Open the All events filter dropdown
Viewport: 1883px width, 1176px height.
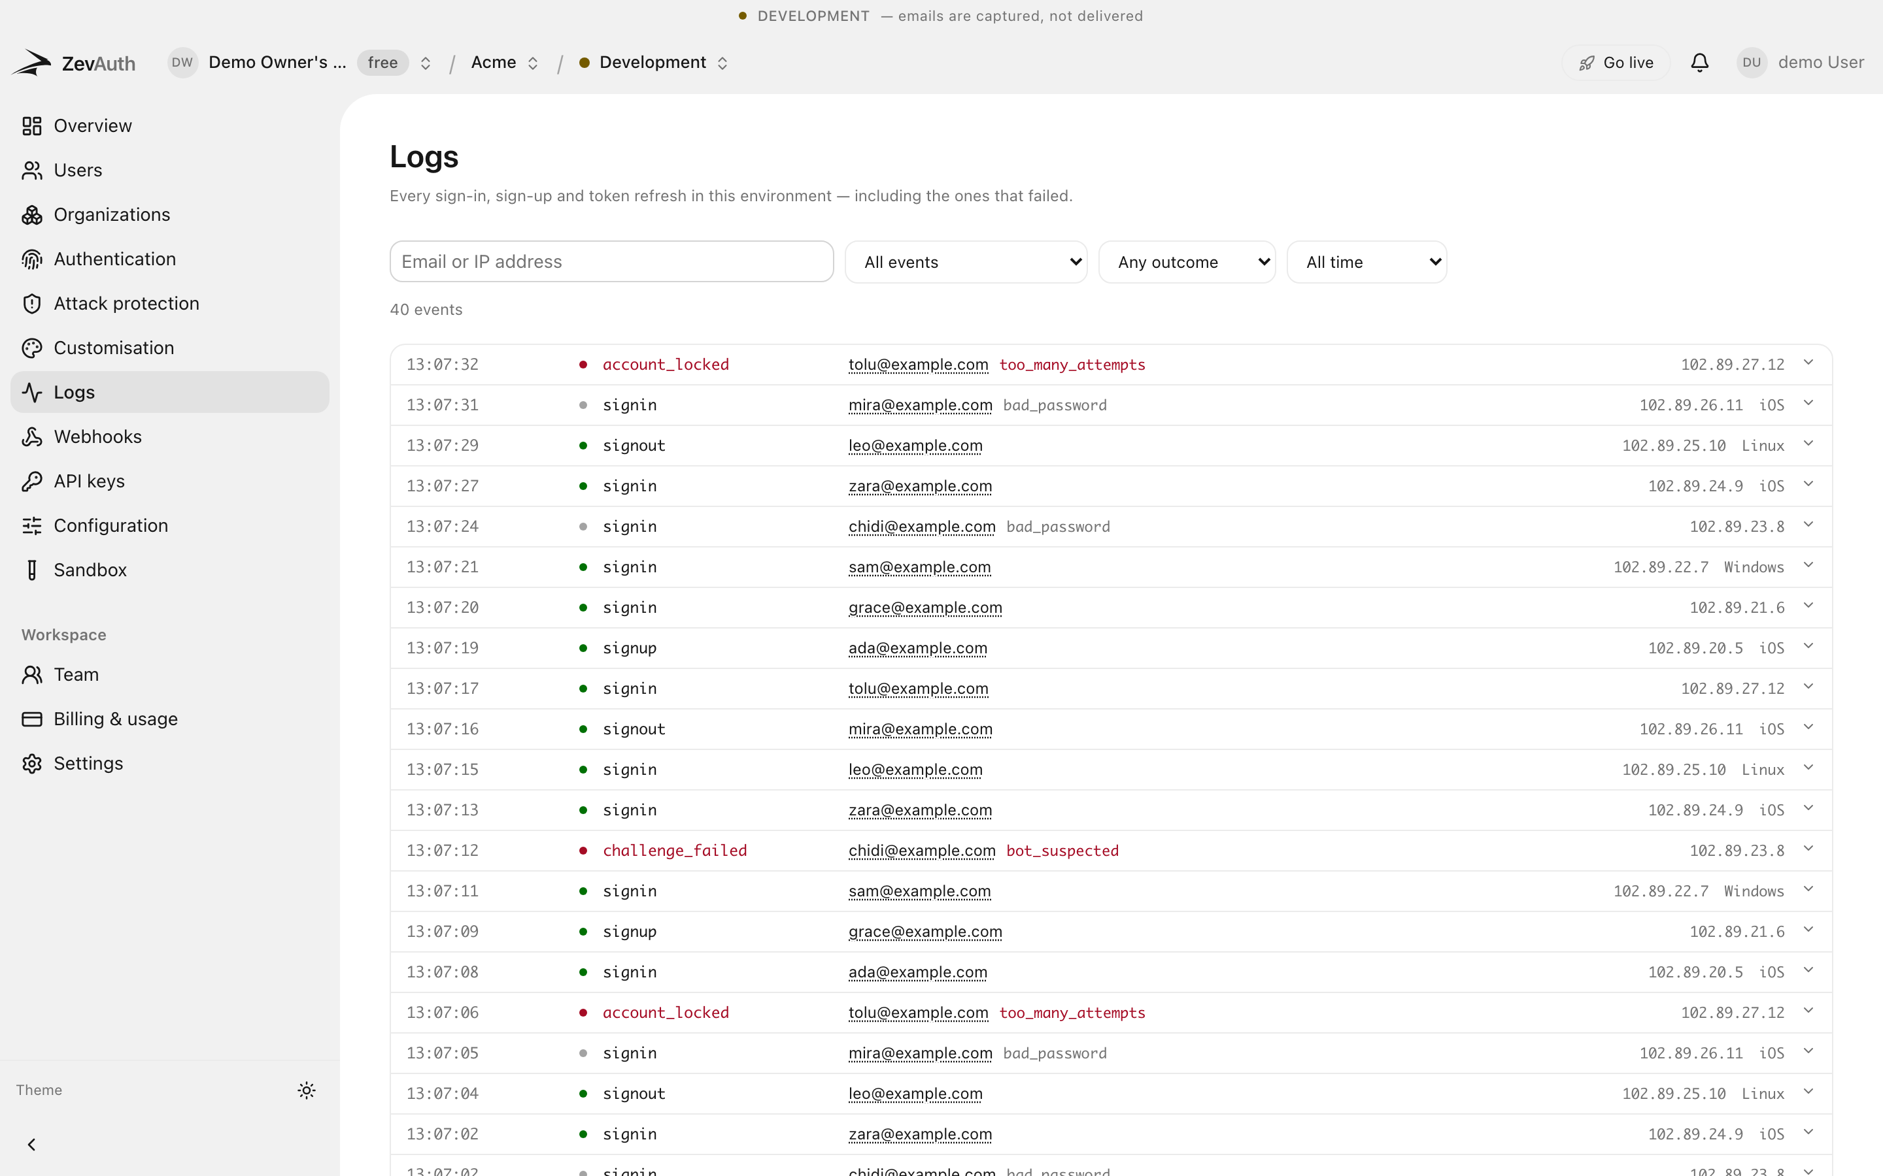pyautogui.click(x=966, y=262)
